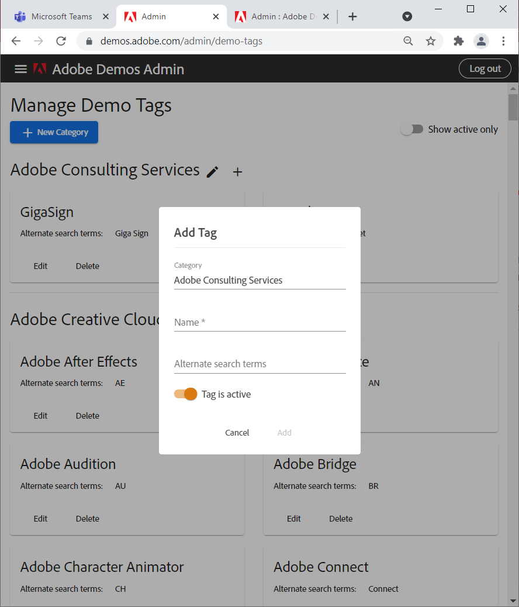Bookmark this page with the star icon
Image resolution: width=519 pixels, height=607 pixels.
pos(430,41)
